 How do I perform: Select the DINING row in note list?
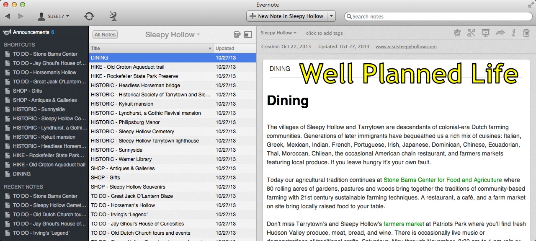point(173,58)
